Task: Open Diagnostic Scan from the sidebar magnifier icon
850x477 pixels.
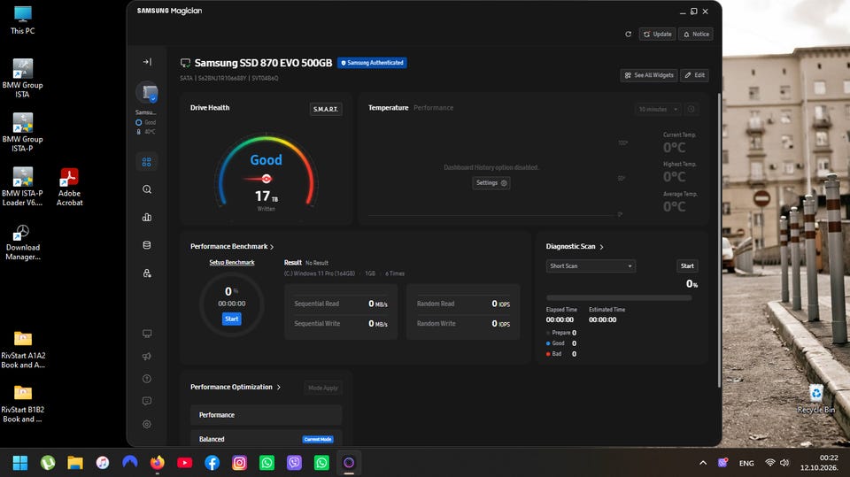Action: tap(146, 189)
